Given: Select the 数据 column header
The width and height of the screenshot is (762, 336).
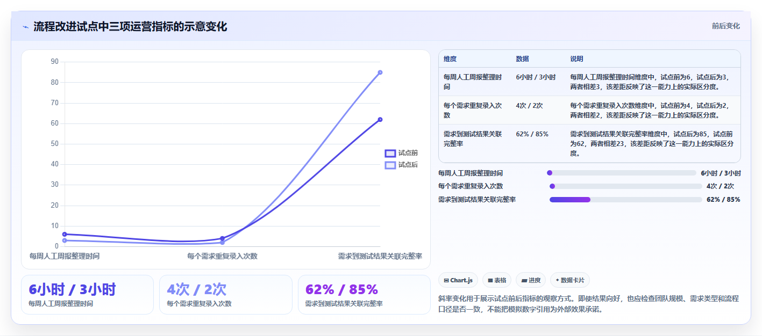Looking at the screenshot, I should pos(522,59).
